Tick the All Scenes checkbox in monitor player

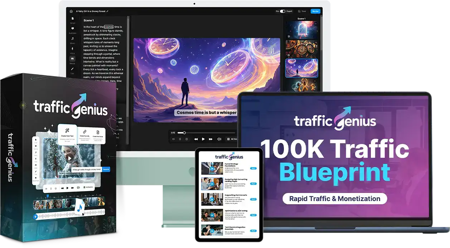(228, 139)
